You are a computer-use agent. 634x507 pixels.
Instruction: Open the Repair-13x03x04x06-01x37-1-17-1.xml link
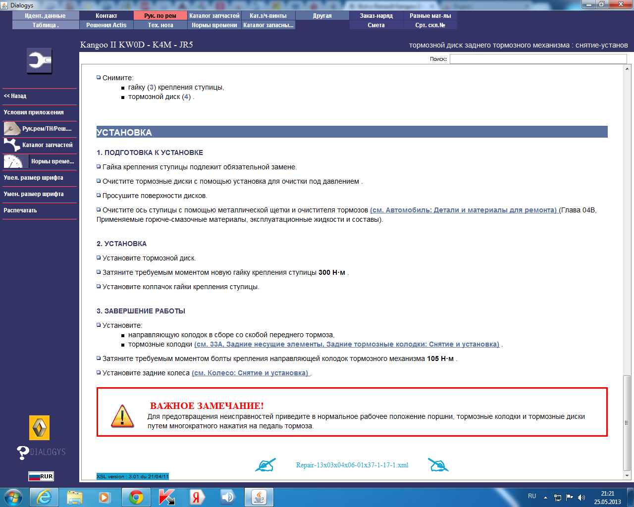tap(352, 465)
